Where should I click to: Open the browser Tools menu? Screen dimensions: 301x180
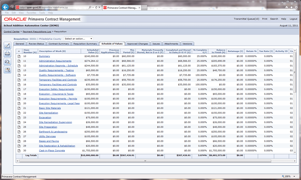tap(42, 13)
